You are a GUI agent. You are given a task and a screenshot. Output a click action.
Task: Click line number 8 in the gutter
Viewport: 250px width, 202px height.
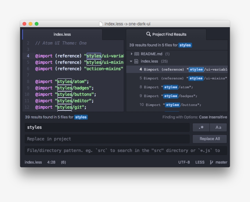pos(28,81)
